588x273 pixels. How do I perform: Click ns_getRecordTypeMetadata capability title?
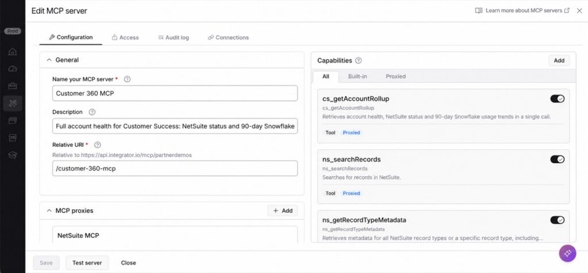pyautogui.click(x=364, y=220)
